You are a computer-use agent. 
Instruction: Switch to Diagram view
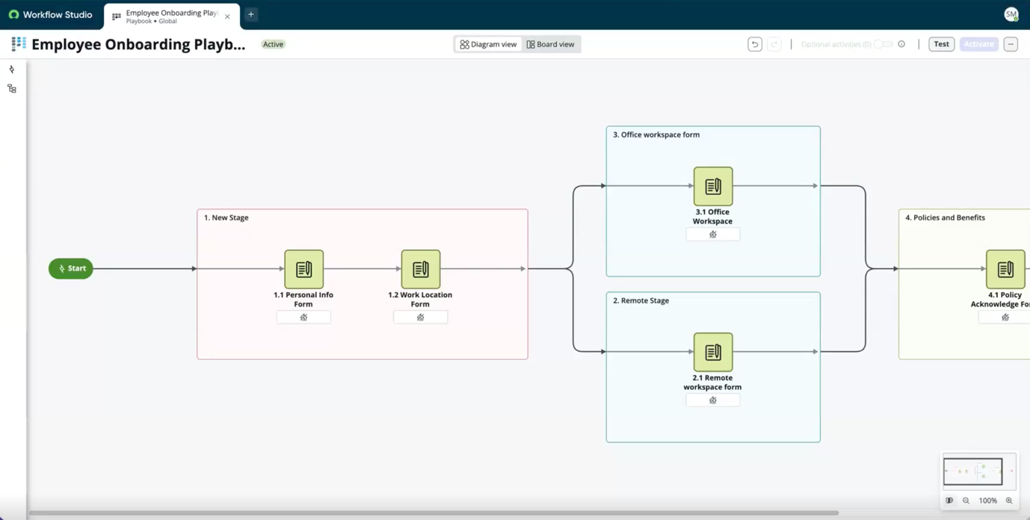tap(488, 44)
